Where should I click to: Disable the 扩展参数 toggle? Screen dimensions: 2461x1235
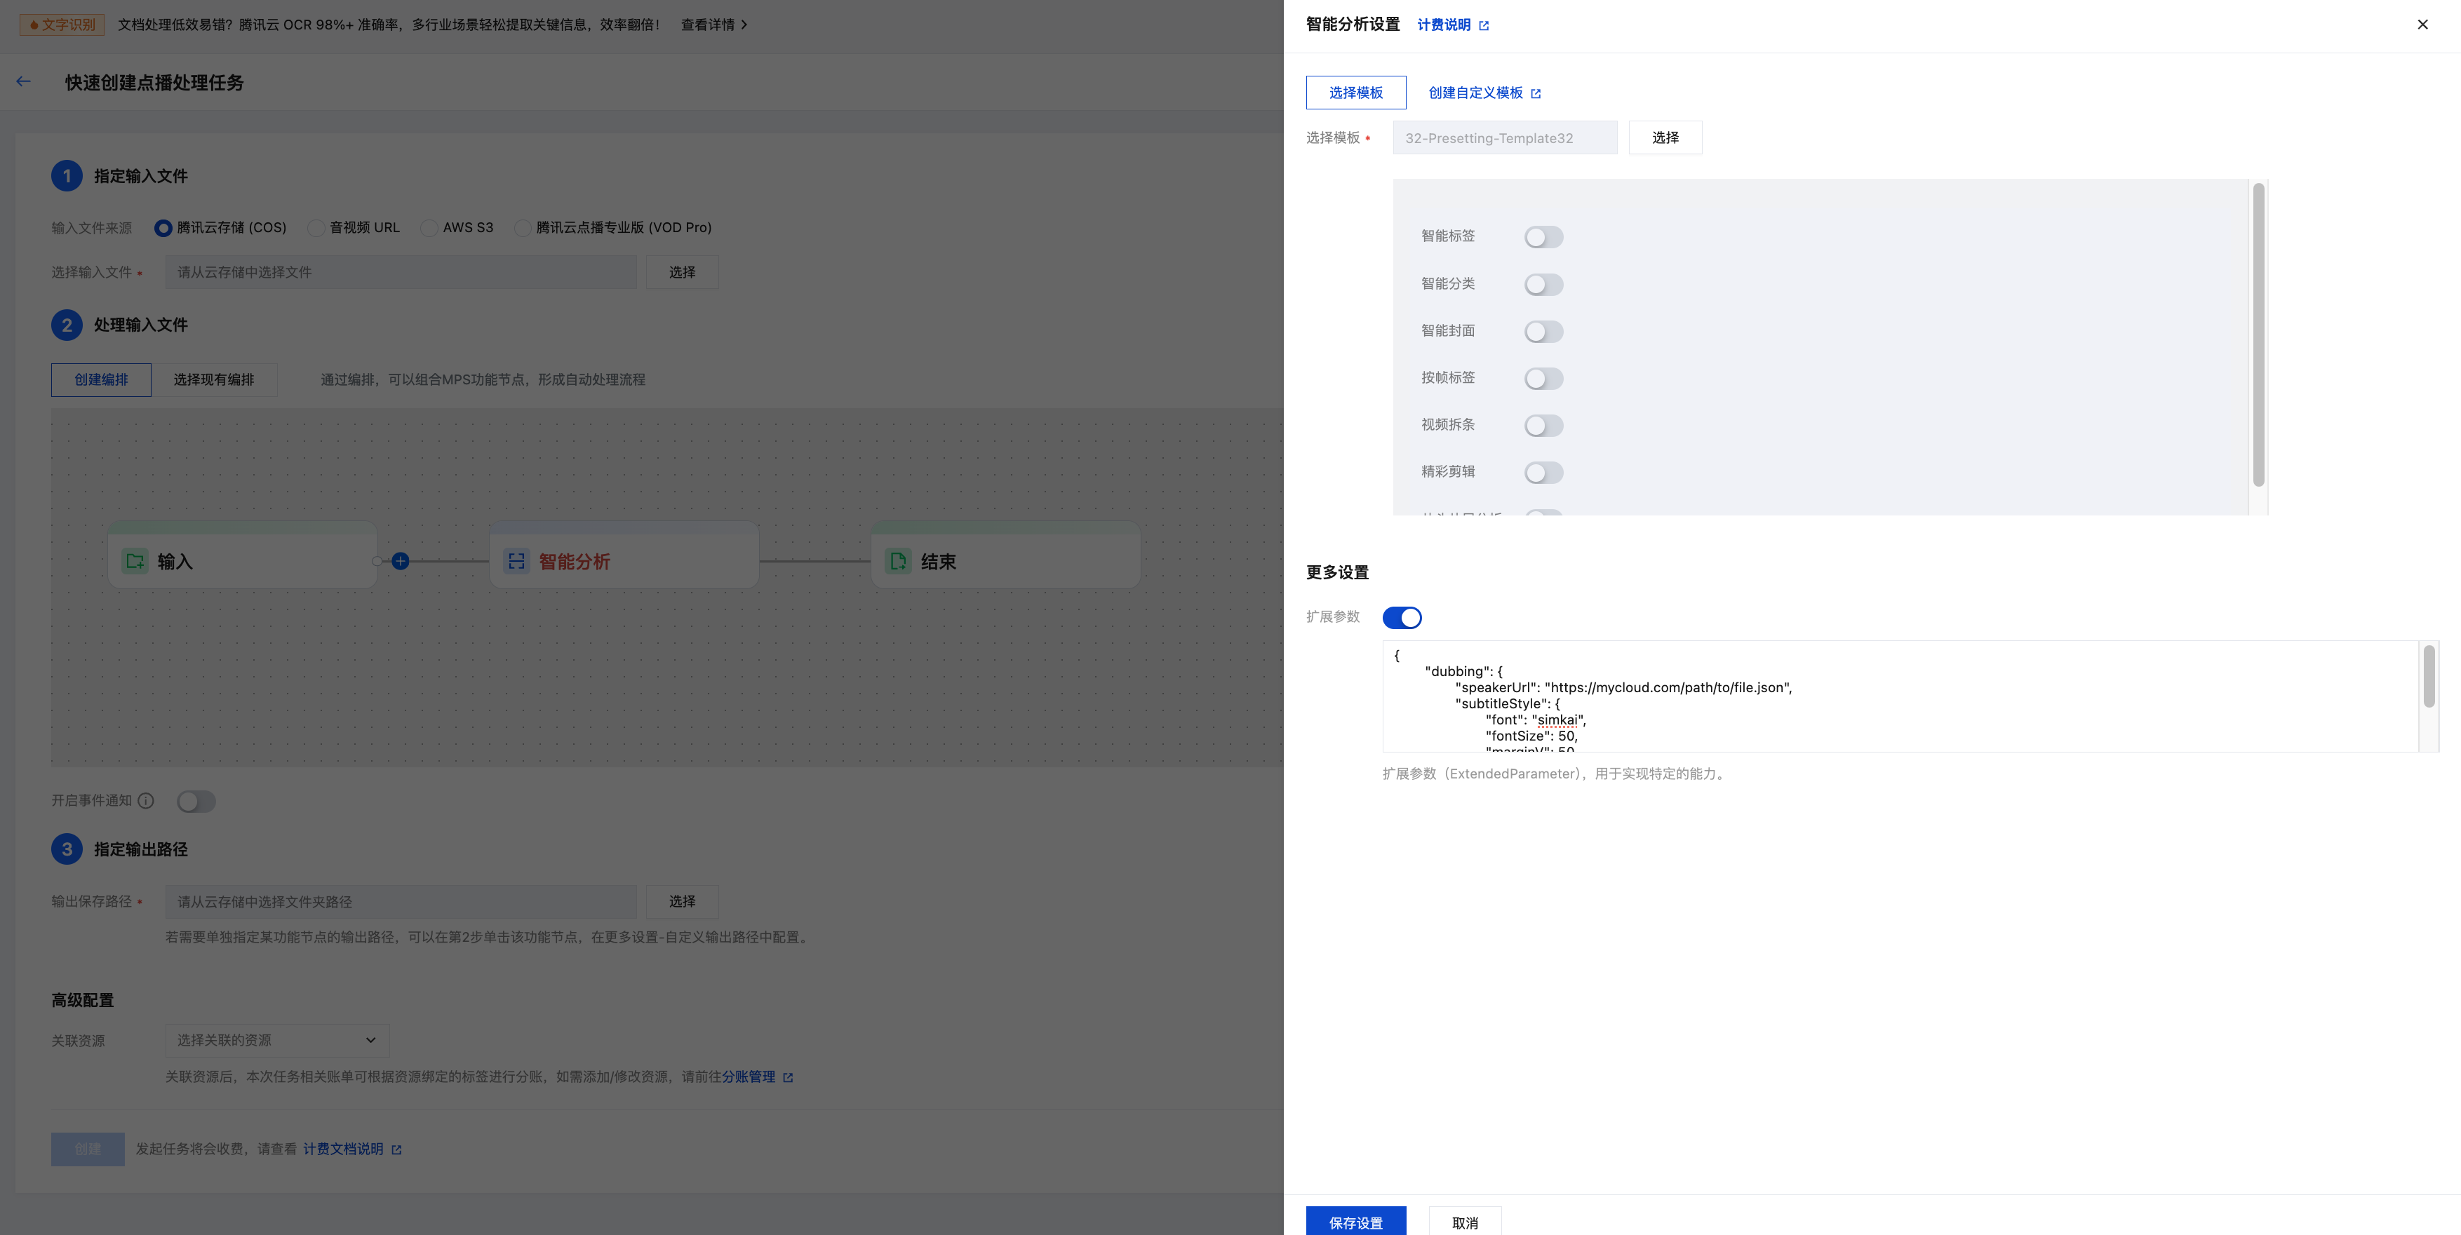1402,618
